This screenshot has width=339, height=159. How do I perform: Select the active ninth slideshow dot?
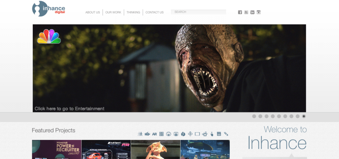(x=304, y=116)
